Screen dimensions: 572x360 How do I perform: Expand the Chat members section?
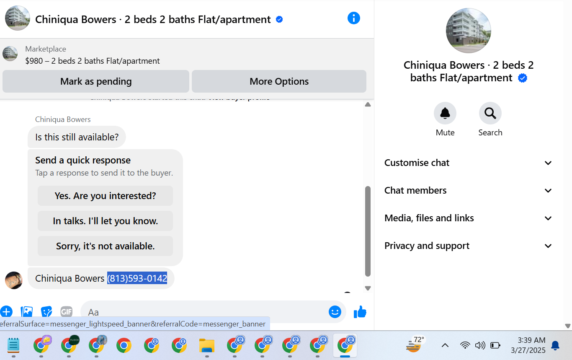pos(469,190)
